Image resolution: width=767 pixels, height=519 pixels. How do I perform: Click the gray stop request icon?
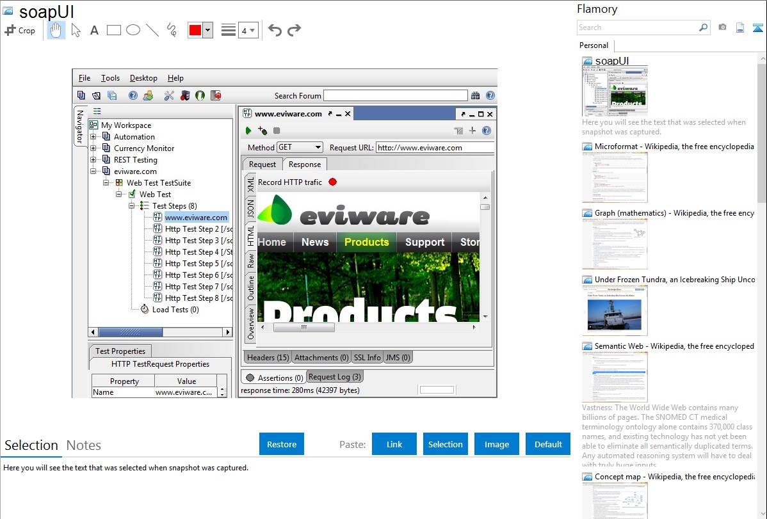[277, 131]
